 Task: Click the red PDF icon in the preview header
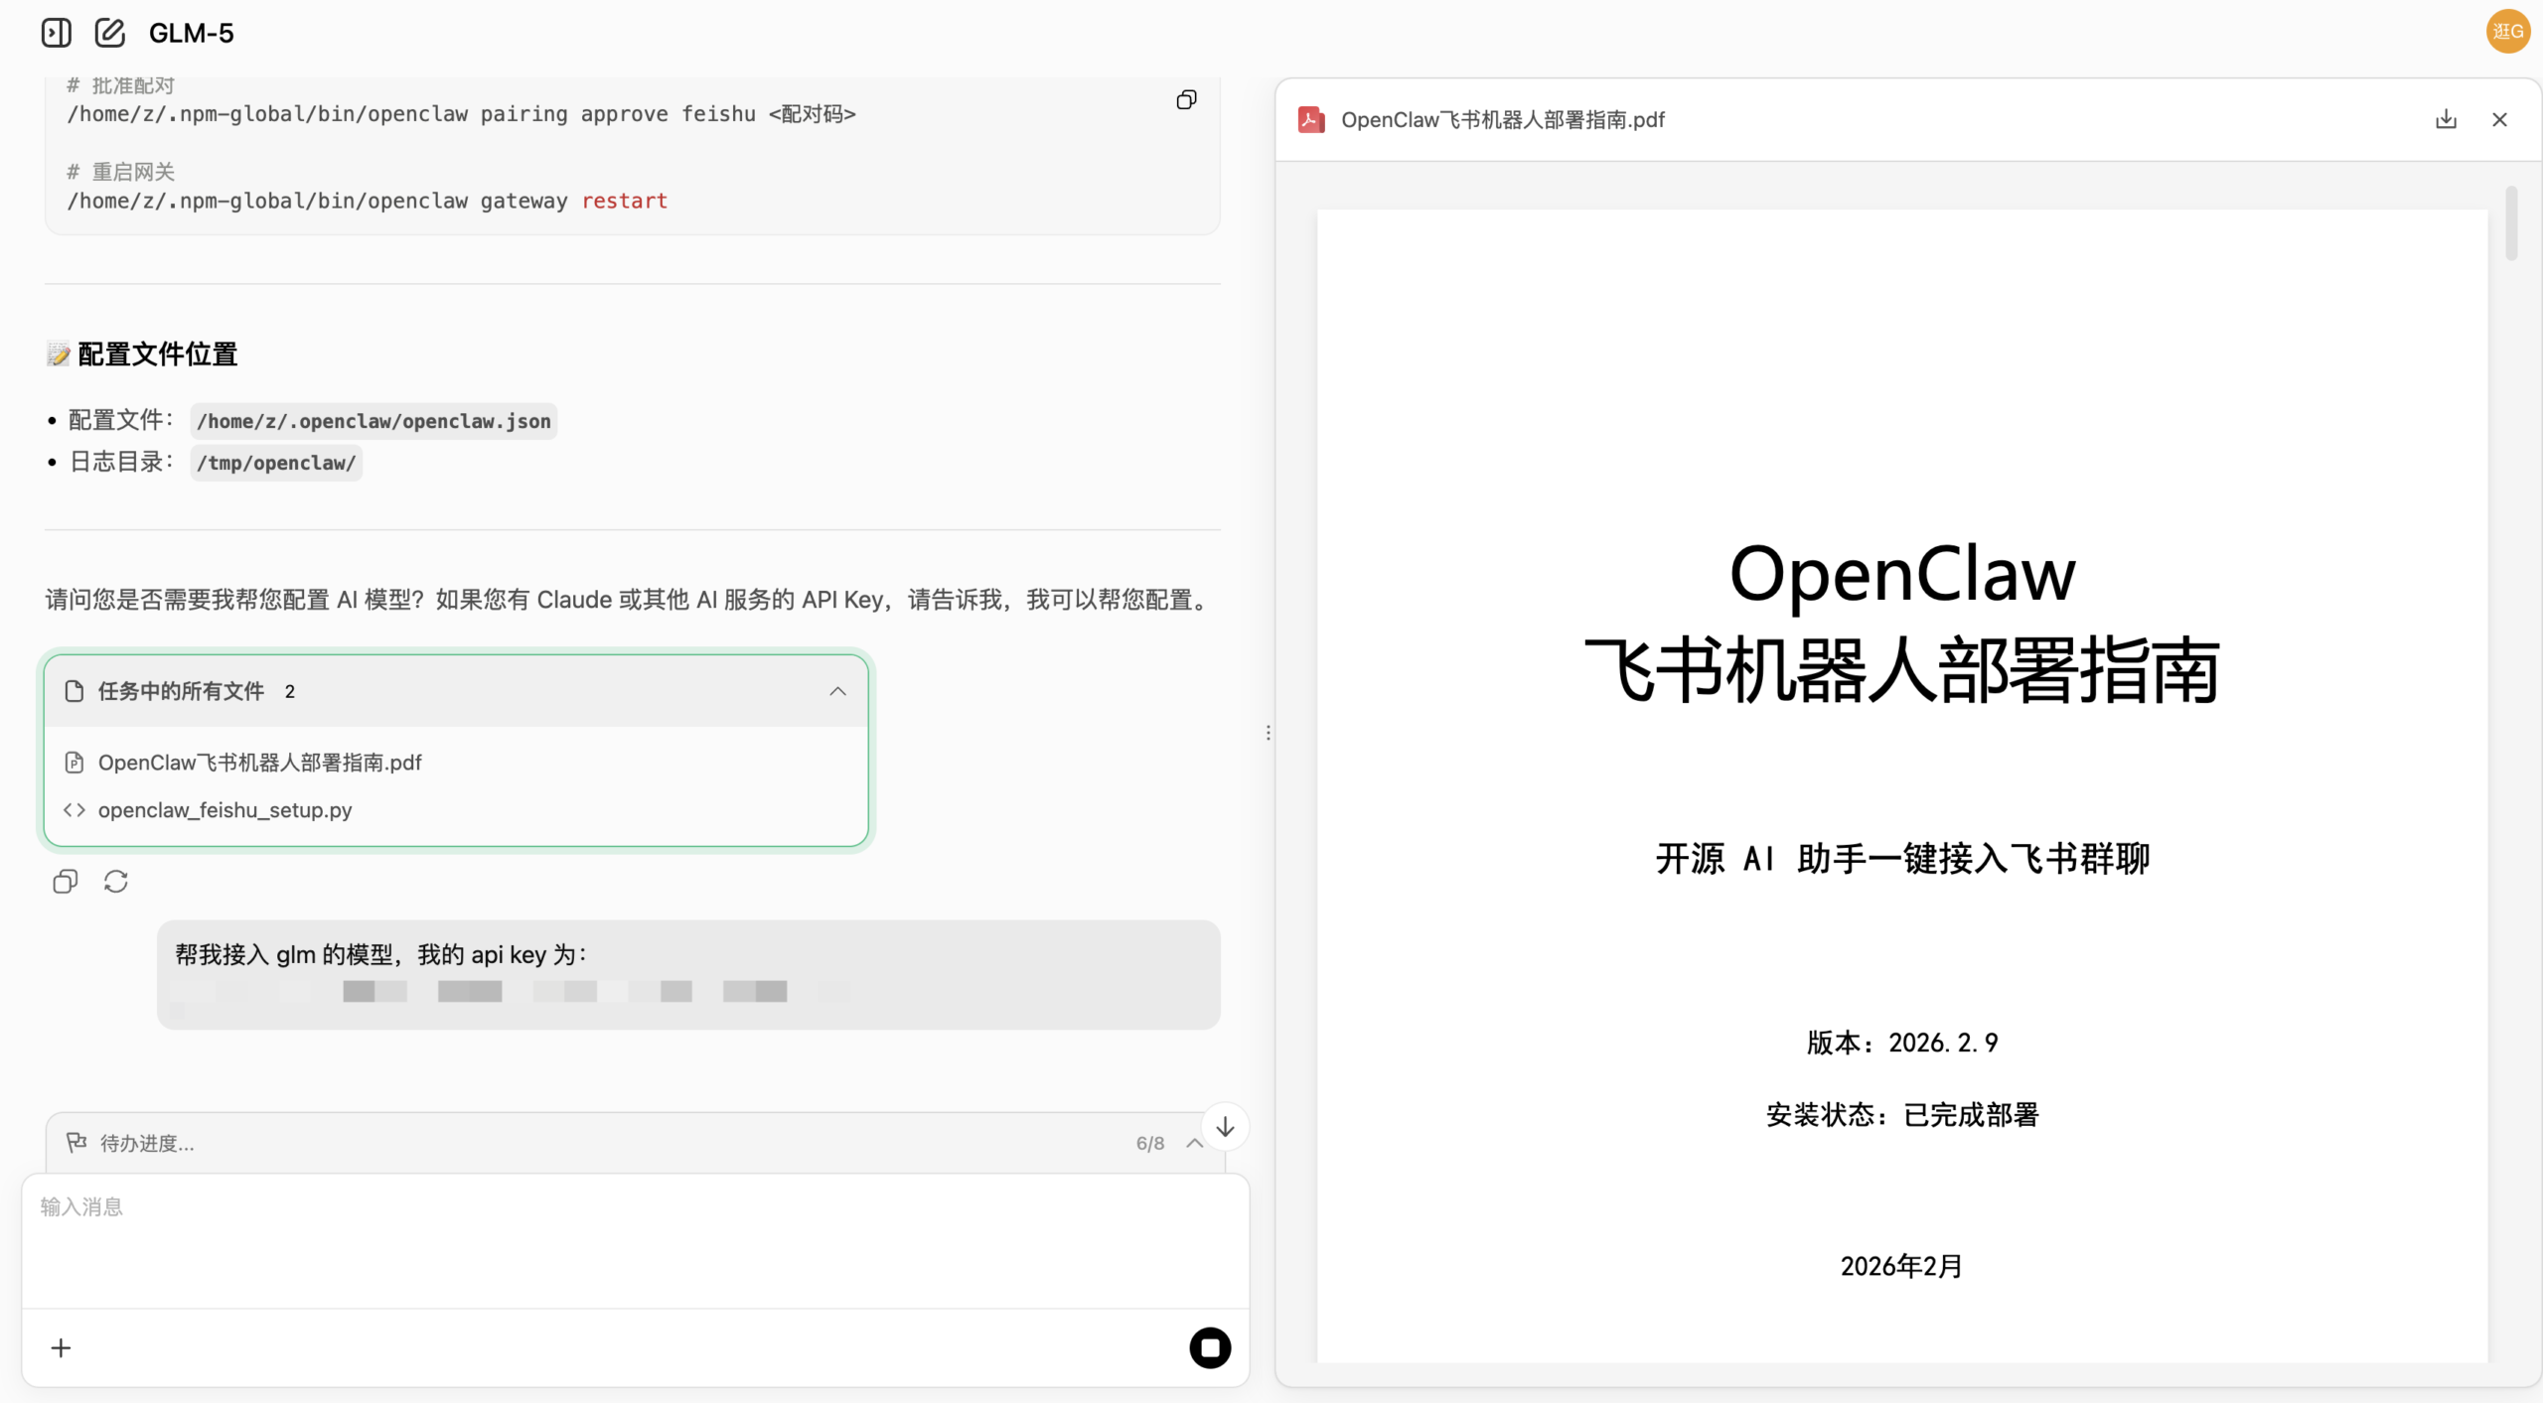point(1310,119)
